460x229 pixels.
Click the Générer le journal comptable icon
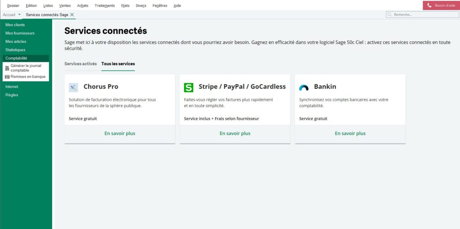pyautogui.click(x=7, y=68)
